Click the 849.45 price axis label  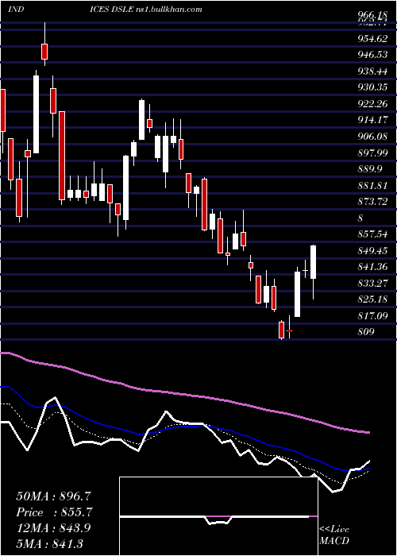point(372,251)
